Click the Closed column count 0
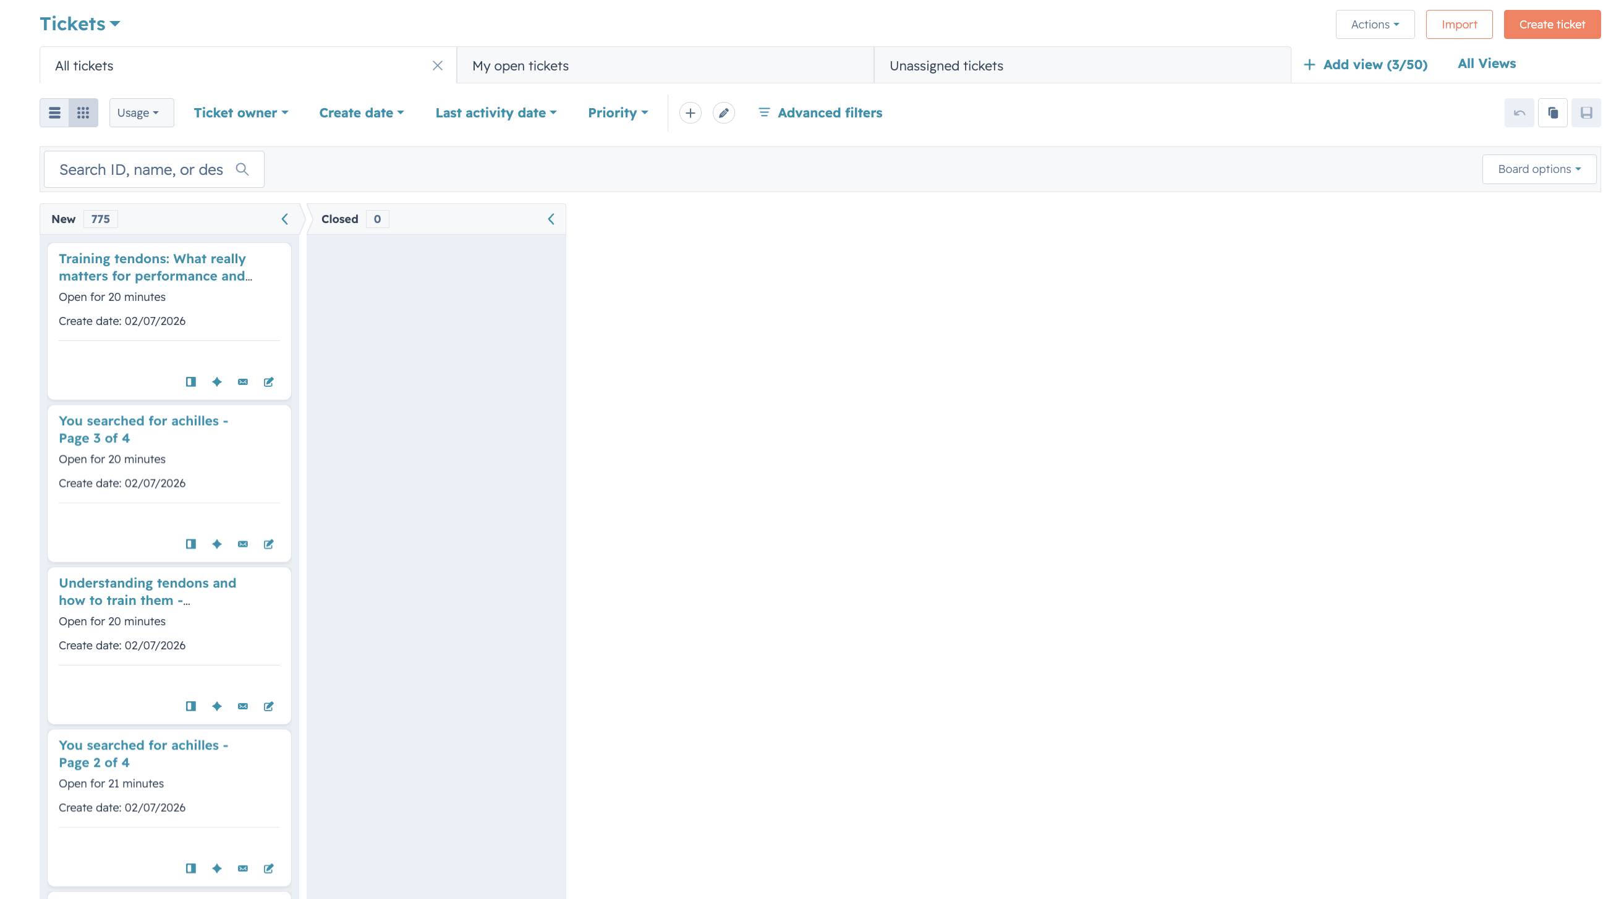Image resolution: width=1611 pixels, height=899 pixels. click(377, 219)
